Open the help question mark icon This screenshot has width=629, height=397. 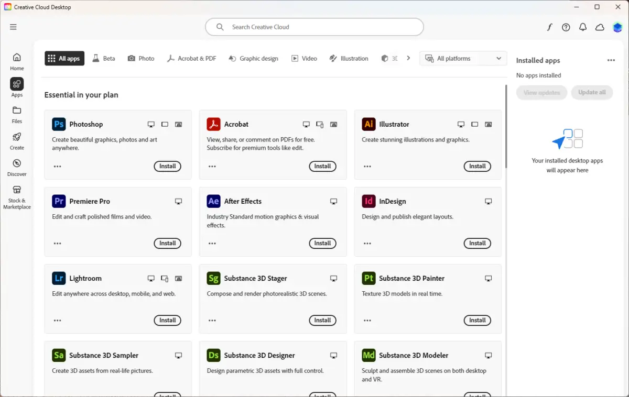pos(566,27)
